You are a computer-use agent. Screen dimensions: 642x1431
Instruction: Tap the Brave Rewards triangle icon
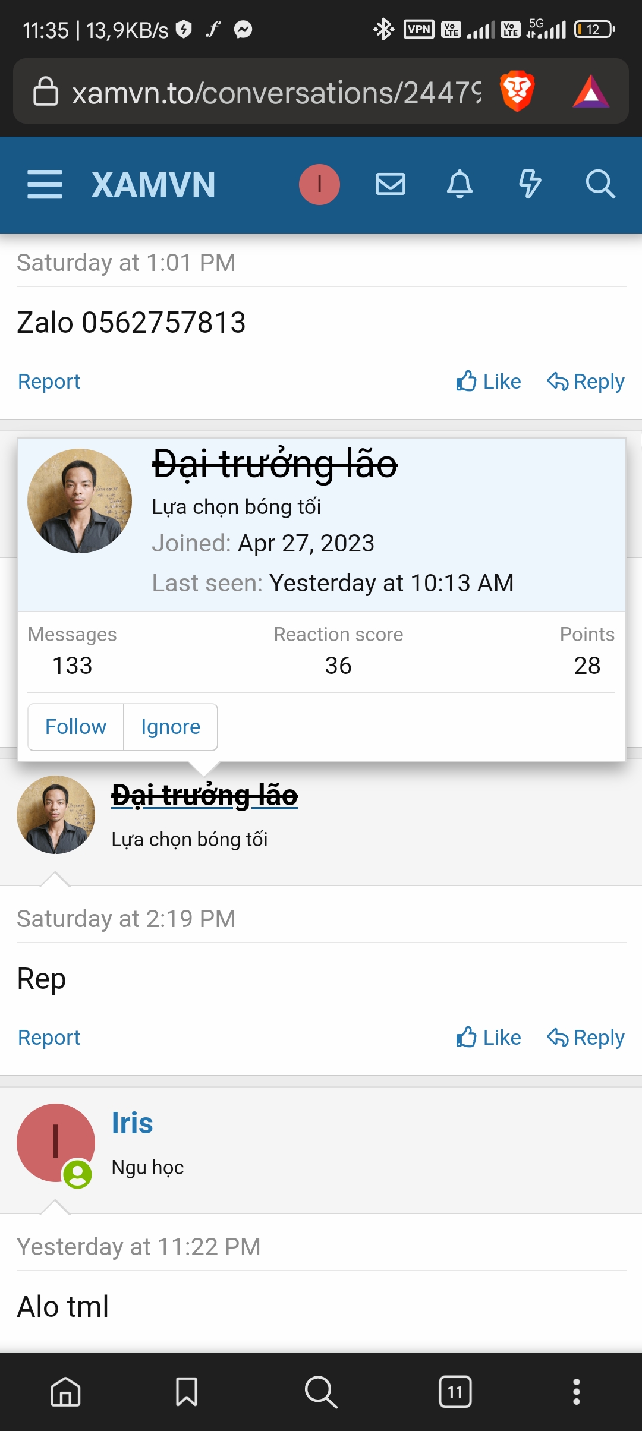tap(590, 92)
